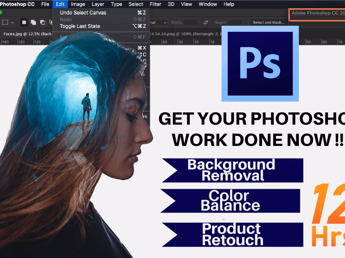Screen dimensions: 345x258
Task: Enable Add to Selection mode
Action: (x=33, y=22)
